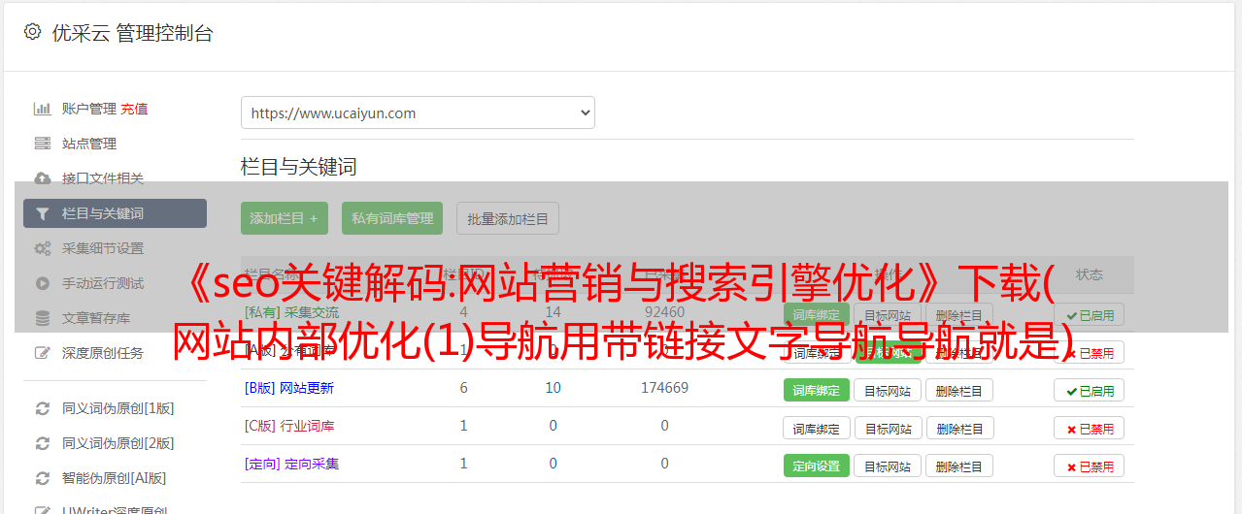Image resolution: width=1242 pixels, height=514 pixels.
Task: Click 删除栏目 in the 行业词库 row
Action: 959,428
